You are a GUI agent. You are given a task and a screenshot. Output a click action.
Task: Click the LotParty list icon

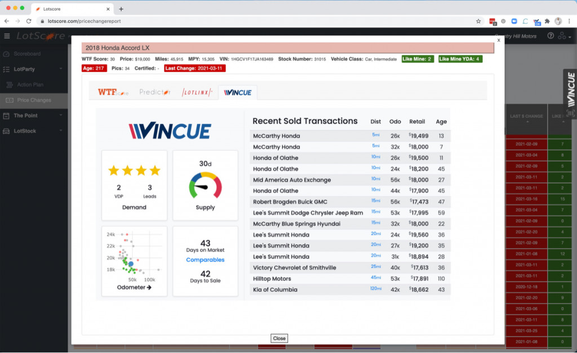[x=6, y=69]
